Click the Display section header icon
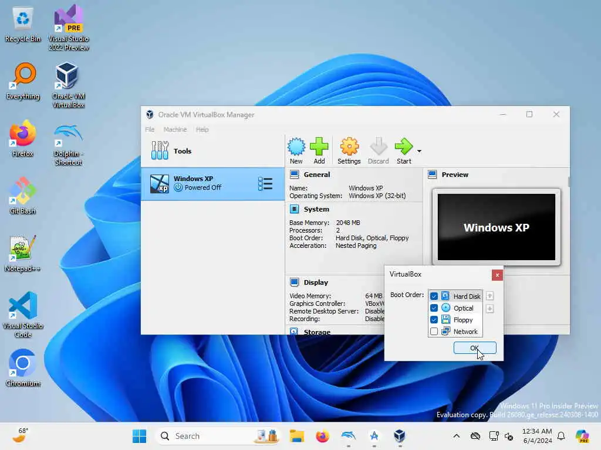Screen dimensions: 601x450 (x=295, y=282)
